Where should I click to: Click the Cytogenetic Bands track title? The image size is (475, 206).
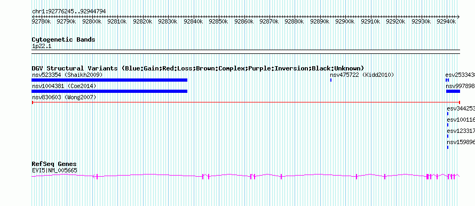pos(64,39)
